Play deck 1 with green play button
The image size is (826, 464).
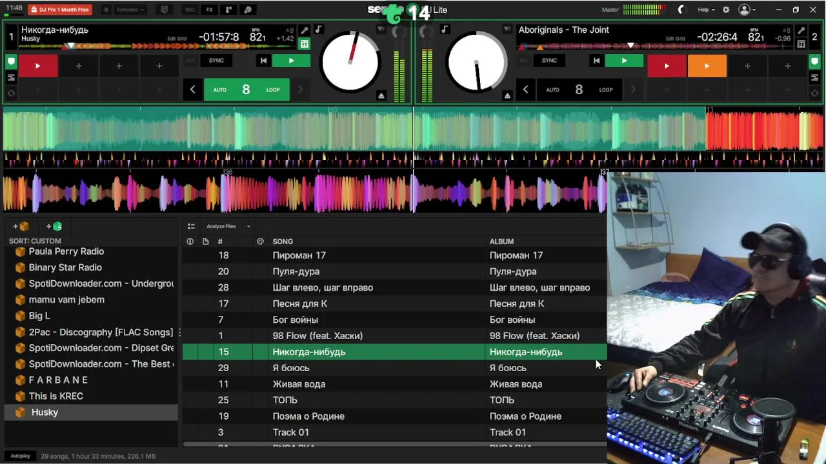(291, 61)
